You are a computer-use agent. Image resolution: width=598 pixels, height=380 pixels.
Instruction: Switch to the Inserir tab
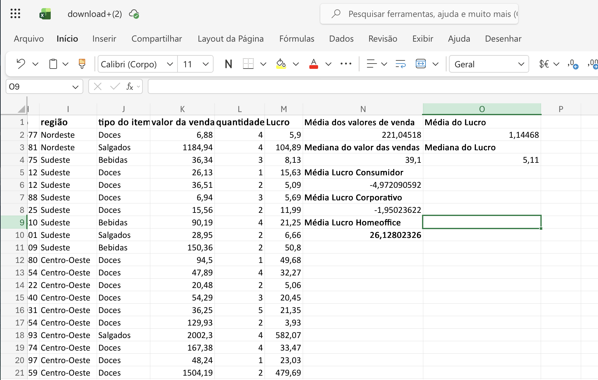[104, 39]
